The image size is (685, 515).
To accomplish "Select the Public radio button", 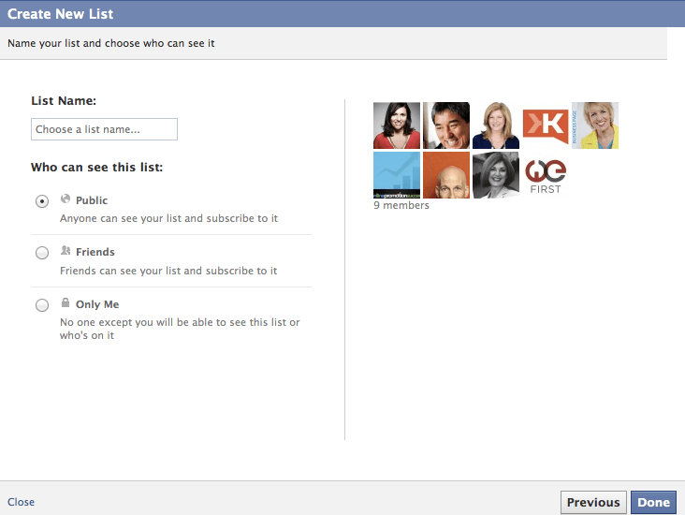I will click(42, 201).
